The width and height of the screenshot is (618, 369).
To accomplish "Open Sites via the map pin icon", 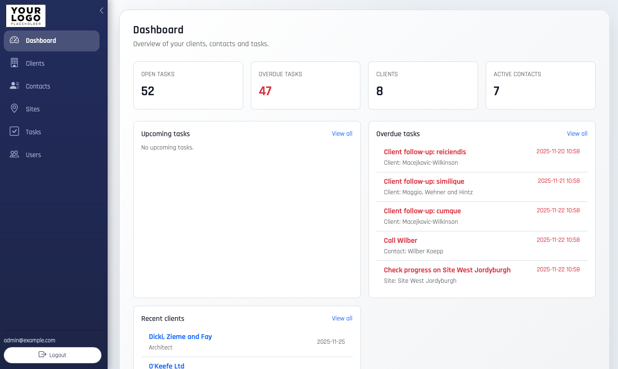I will [x=15, y=109].
